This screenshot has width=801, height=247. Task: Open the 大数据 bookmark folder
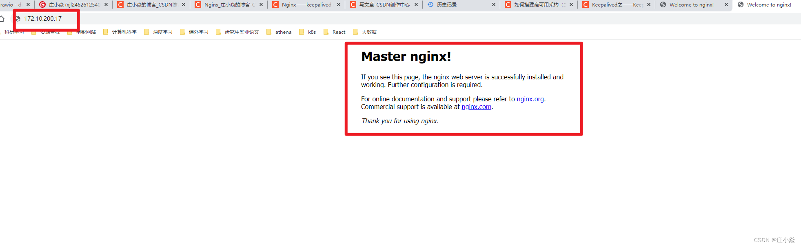pyautogui.click(x=365, y=32)
